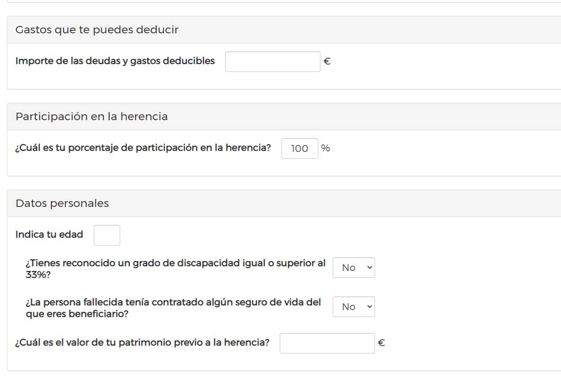Screen dimensions: 561x380
Task: Click the 'Indica tu edad' input box
Action: tap(106, 234)
